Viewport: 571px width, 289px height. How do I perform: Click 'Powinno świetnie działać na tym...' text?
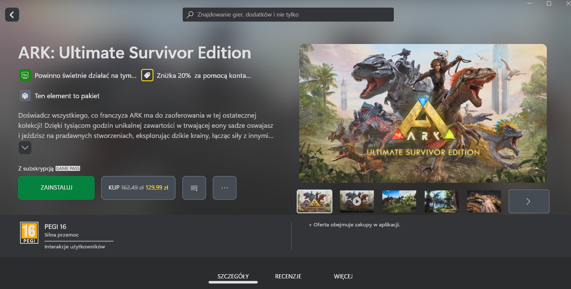coord(86,75)
